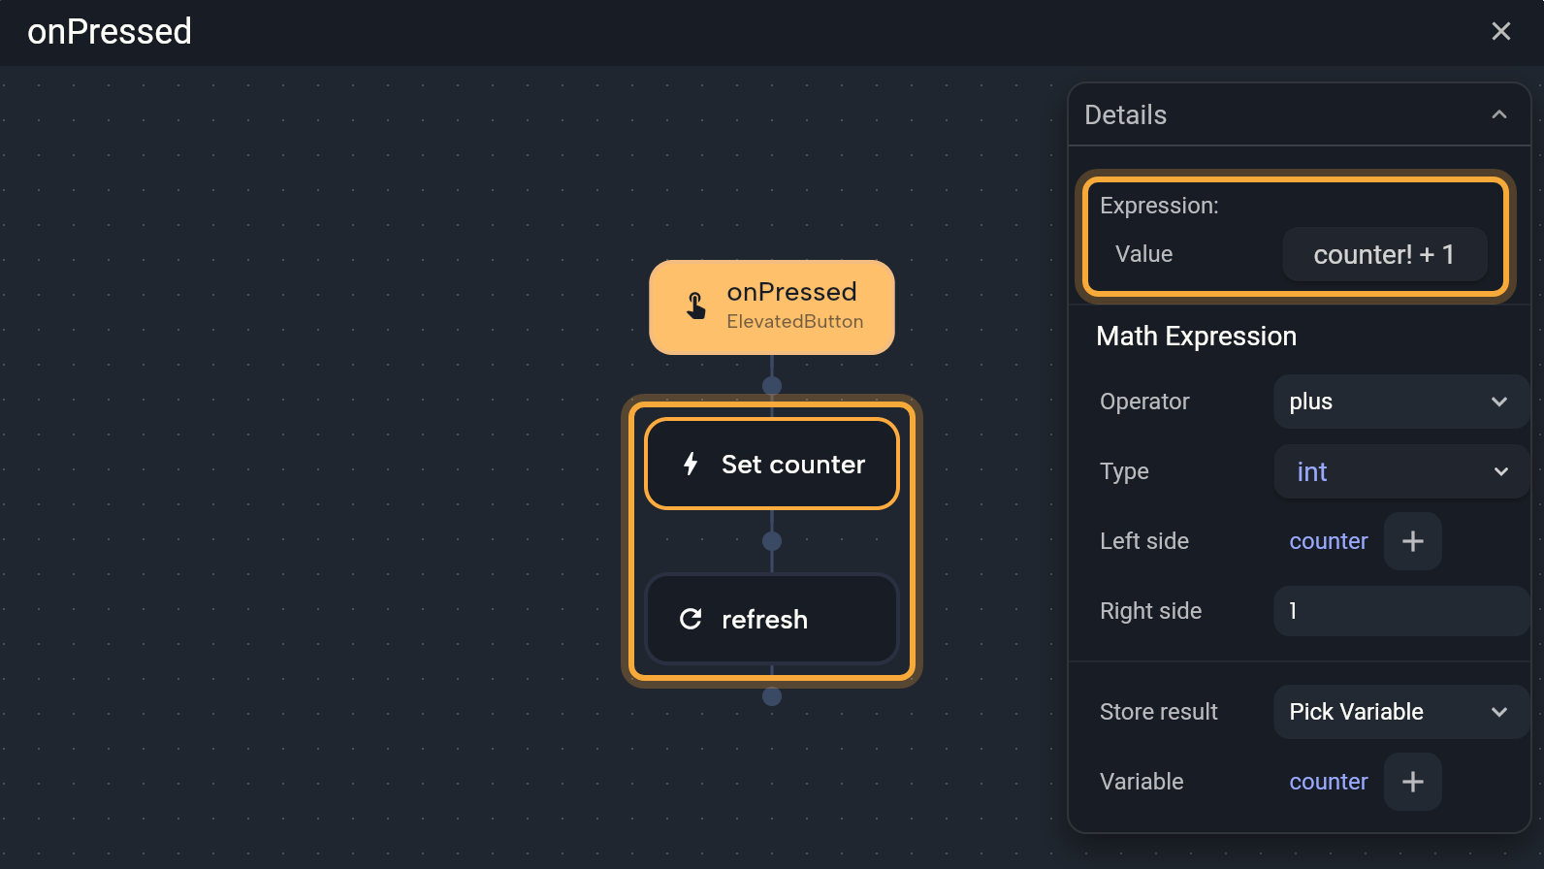Viewport: 1544px width, 869px height.
Task: Close the onPressed action editor
Action: click(1500, 32)
